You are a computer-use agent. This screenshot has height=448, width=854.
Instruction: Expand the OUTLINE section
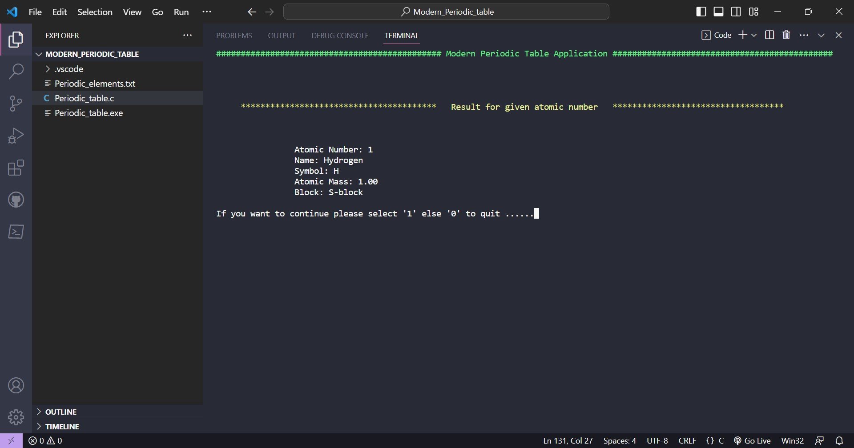click(39, 412)
